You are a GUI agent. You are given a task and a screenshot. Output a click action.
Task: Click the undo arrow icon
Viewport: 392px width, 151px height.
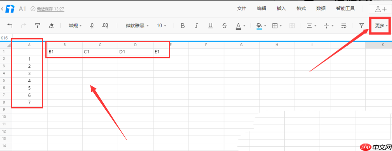point(10,26)
